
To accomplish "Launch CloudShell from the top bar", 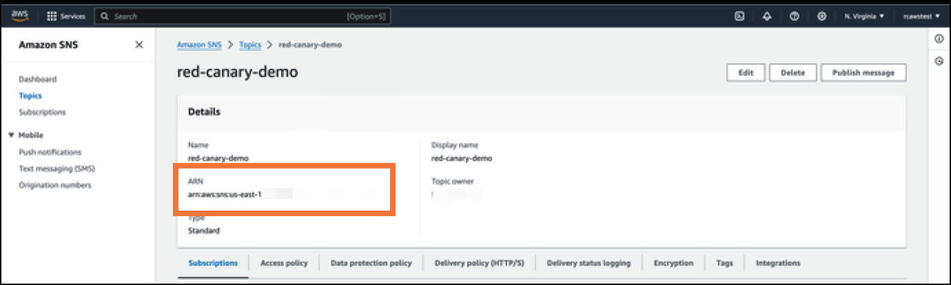I will 739,16.
